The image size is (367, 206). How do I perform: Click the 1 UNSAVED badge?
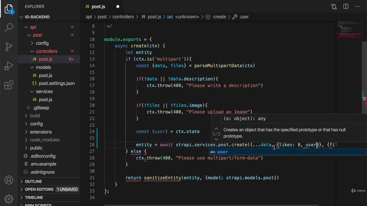coord(67,189)
